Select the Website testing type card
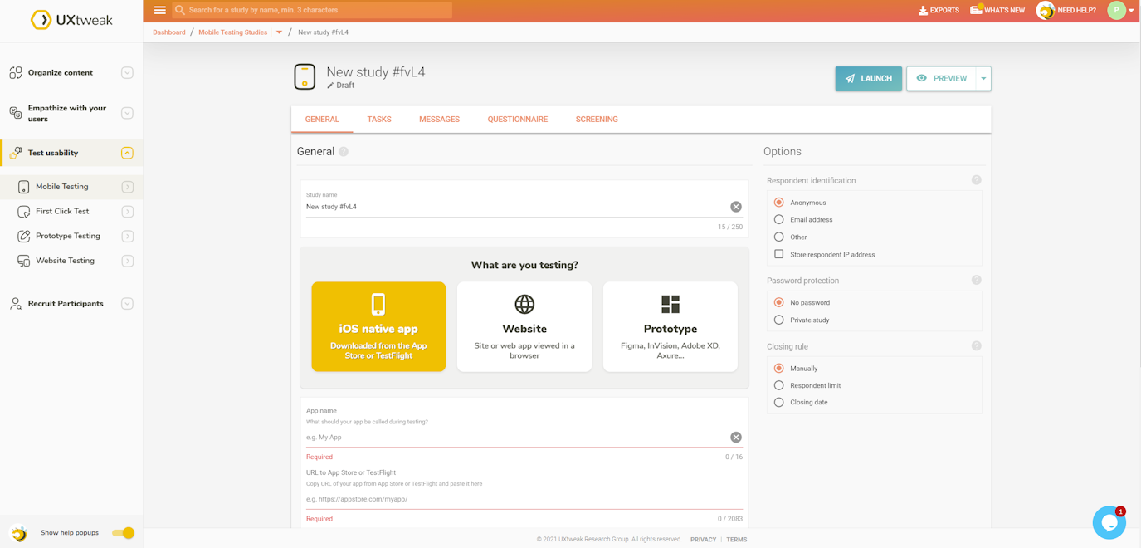 (x=524, y=326)
